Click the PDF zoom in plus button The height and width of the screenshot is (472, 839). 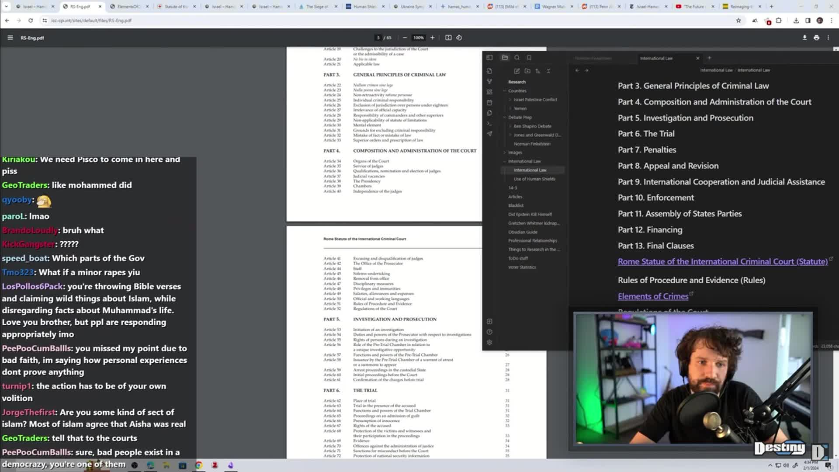(x=432, y=38)
